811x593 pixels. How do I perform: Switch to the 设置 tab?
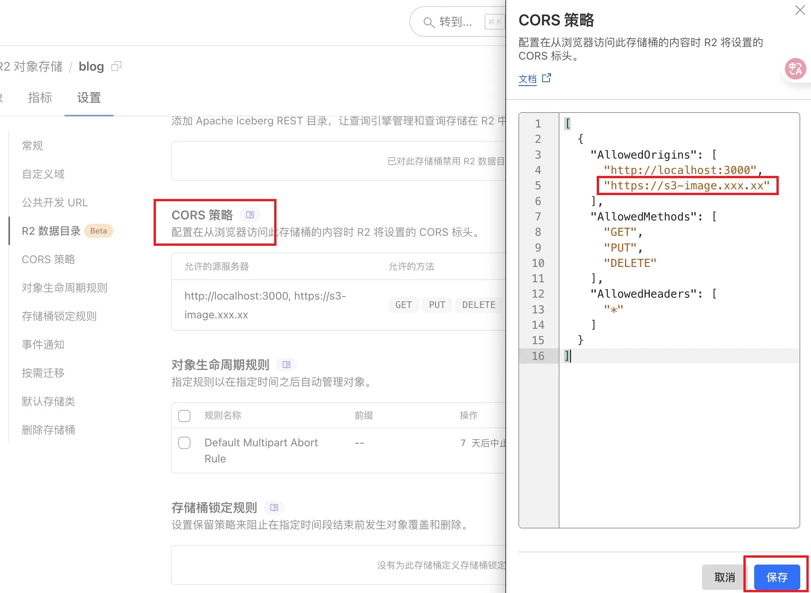pyautogui.click(x=89, y=98)
